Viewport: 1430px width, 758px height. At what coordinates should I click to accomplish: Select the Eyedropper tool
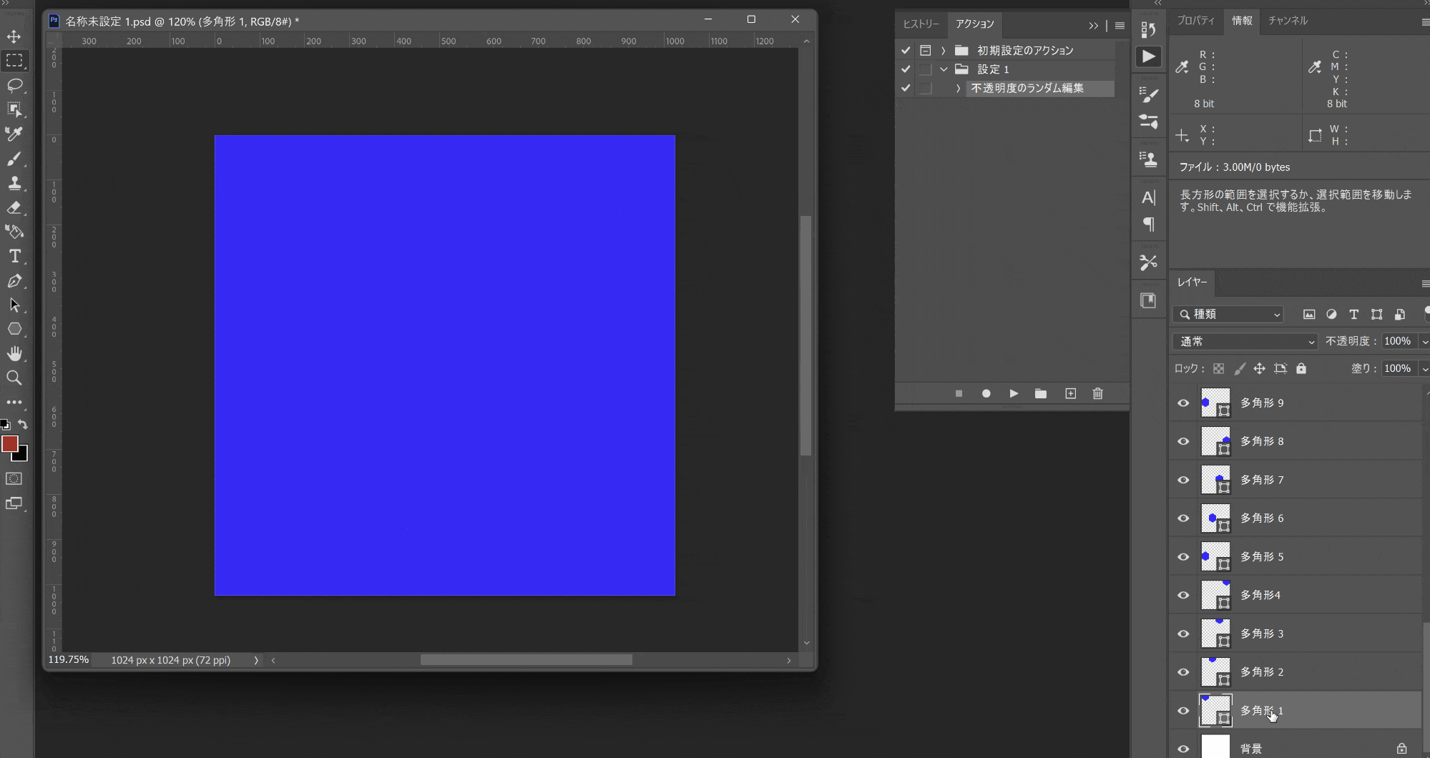pos(14,134)
